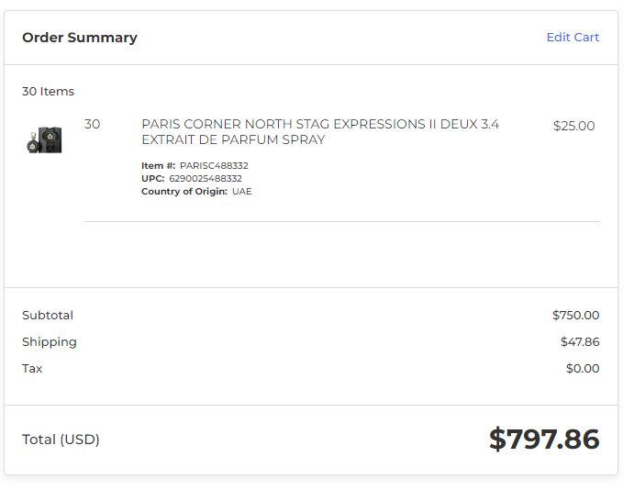This screenshot has width=634, height=490.
Task: Click the 30 Items count label
Action: [48, 92]
